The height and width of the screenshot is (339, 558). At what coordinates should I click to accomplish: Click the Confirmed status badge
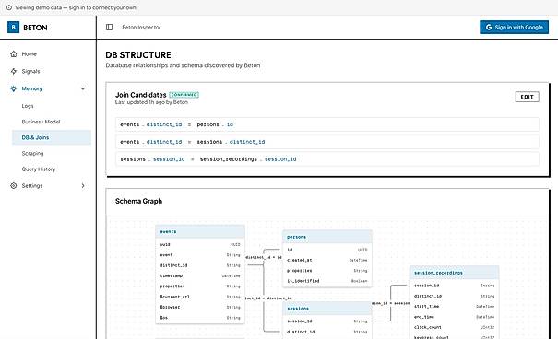pos(184,95)
